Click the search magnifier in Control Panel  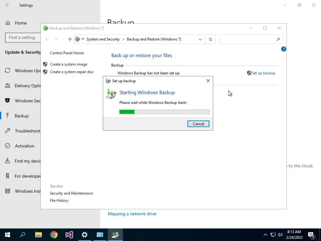[x=278, y=39]
